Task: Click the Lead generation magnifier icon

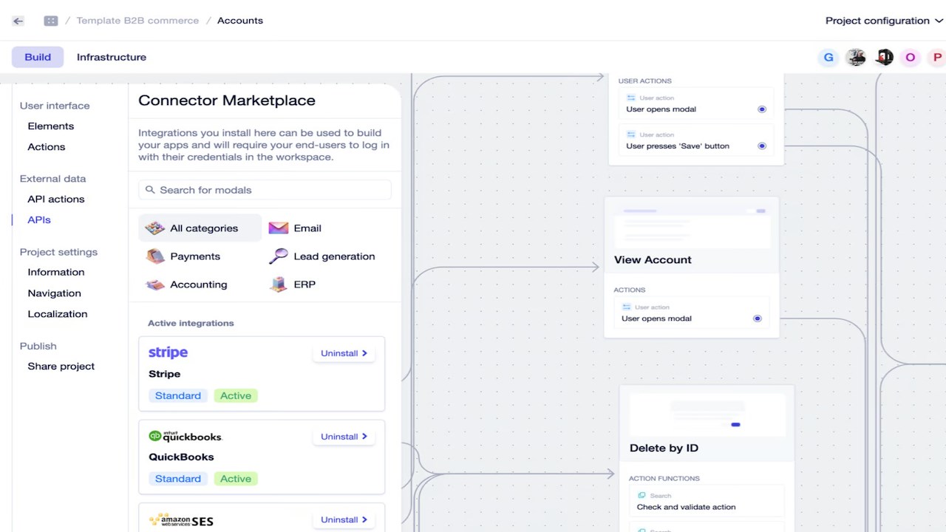Action: pyautogui.click(x=278, y=256)
